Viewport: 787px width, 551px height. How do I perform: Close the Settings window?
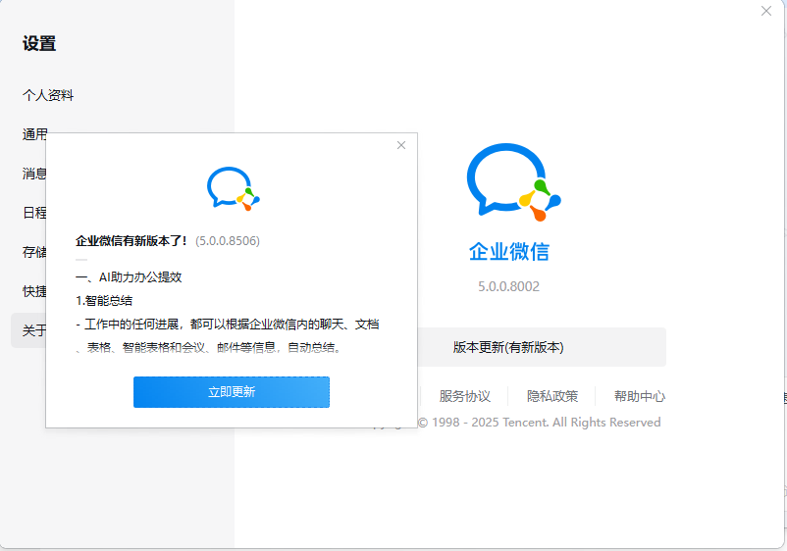[766, 11]
